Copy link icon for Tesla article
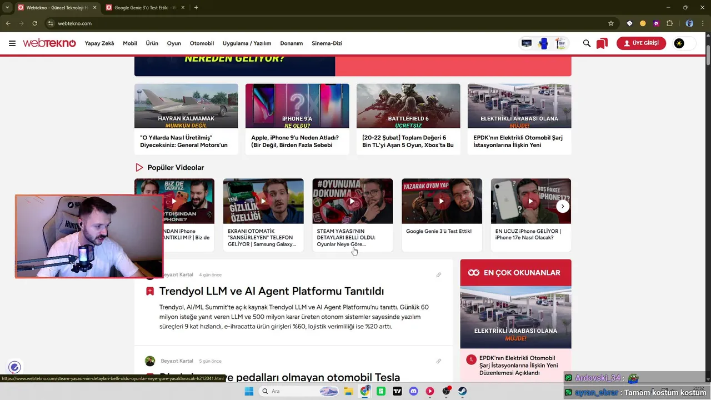 [x=439, y=361]
